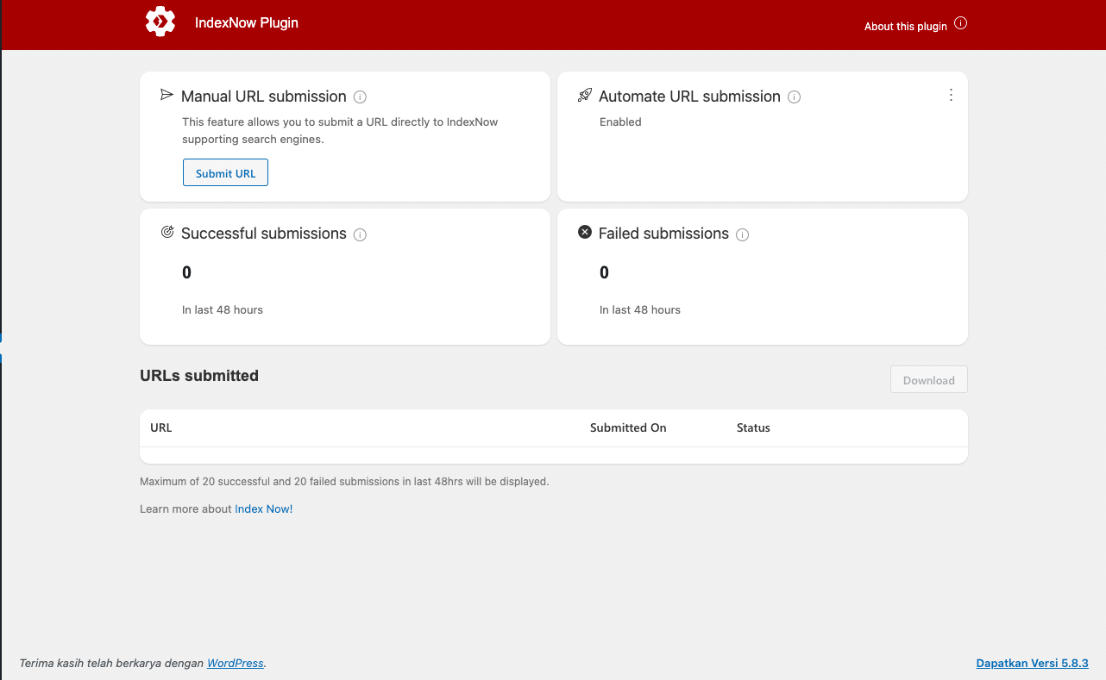Click the Enabled status text
The width and height of the screenshot is (1106, 680).
(620, 122)
